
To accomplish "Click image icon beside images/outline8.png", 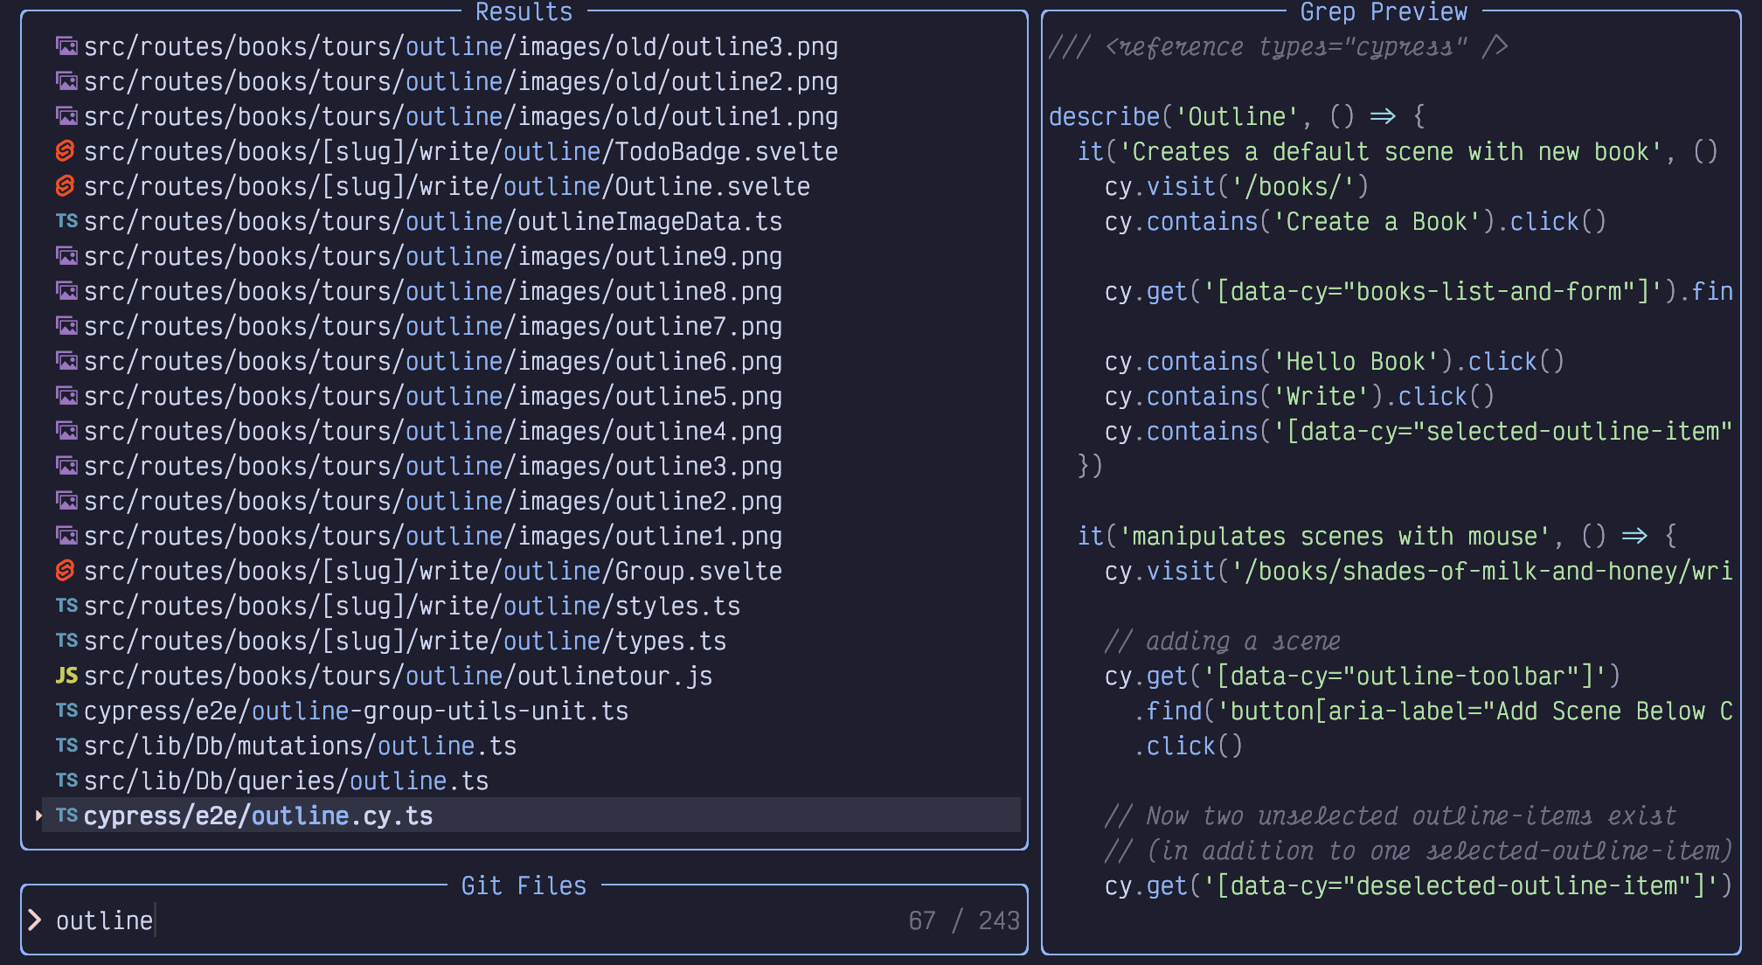I will (x=66, y=291).
